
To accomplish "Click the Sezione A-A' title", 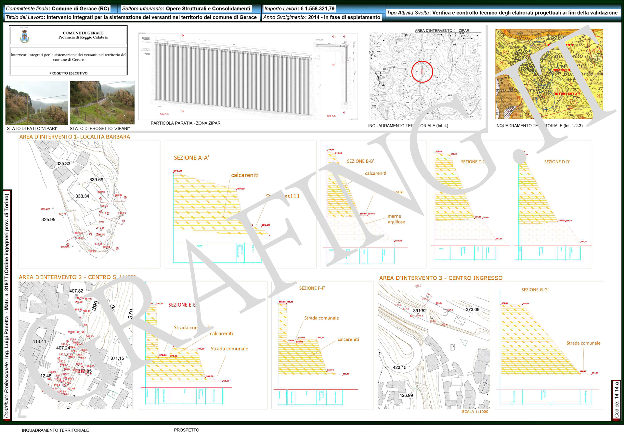I will [191, 158].
